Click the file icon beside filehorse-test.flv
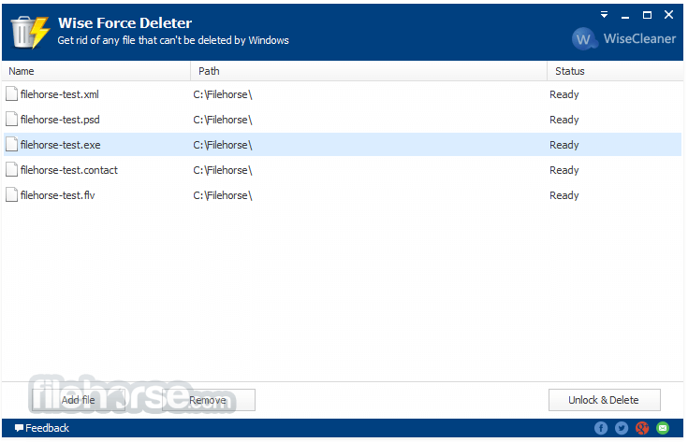Screen dimensions: 688x442 [12, 194]
